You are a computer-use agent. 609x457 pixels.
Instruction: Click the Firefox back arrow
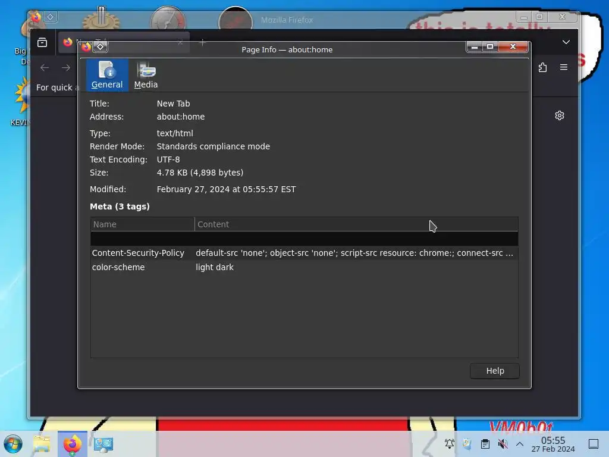click(x=45, y=68)
